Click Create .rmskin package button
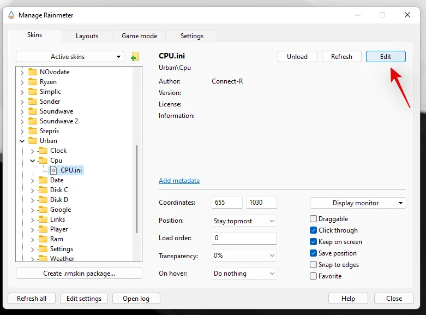The width and height of the screenshot is (426, 315). 79,274
